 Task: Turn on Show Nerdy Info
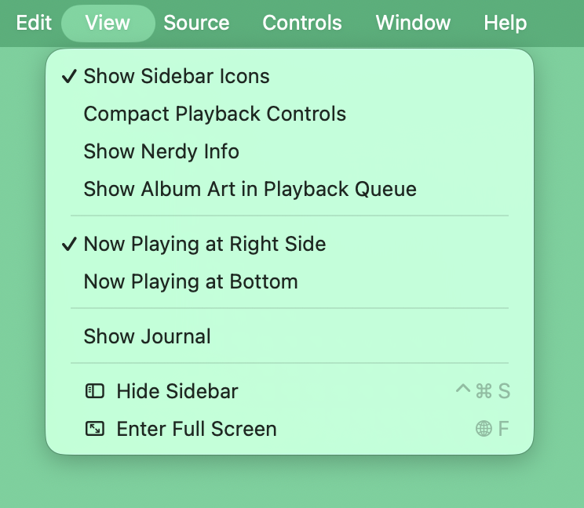[161, 151]
